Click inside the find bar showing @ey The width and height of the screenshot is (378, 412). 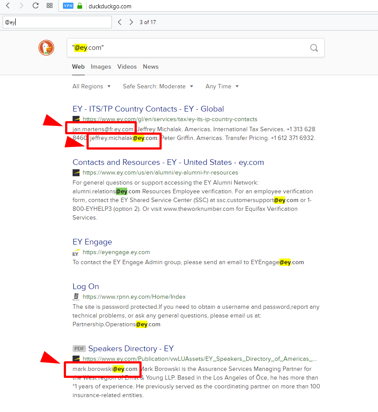(57, 22)
